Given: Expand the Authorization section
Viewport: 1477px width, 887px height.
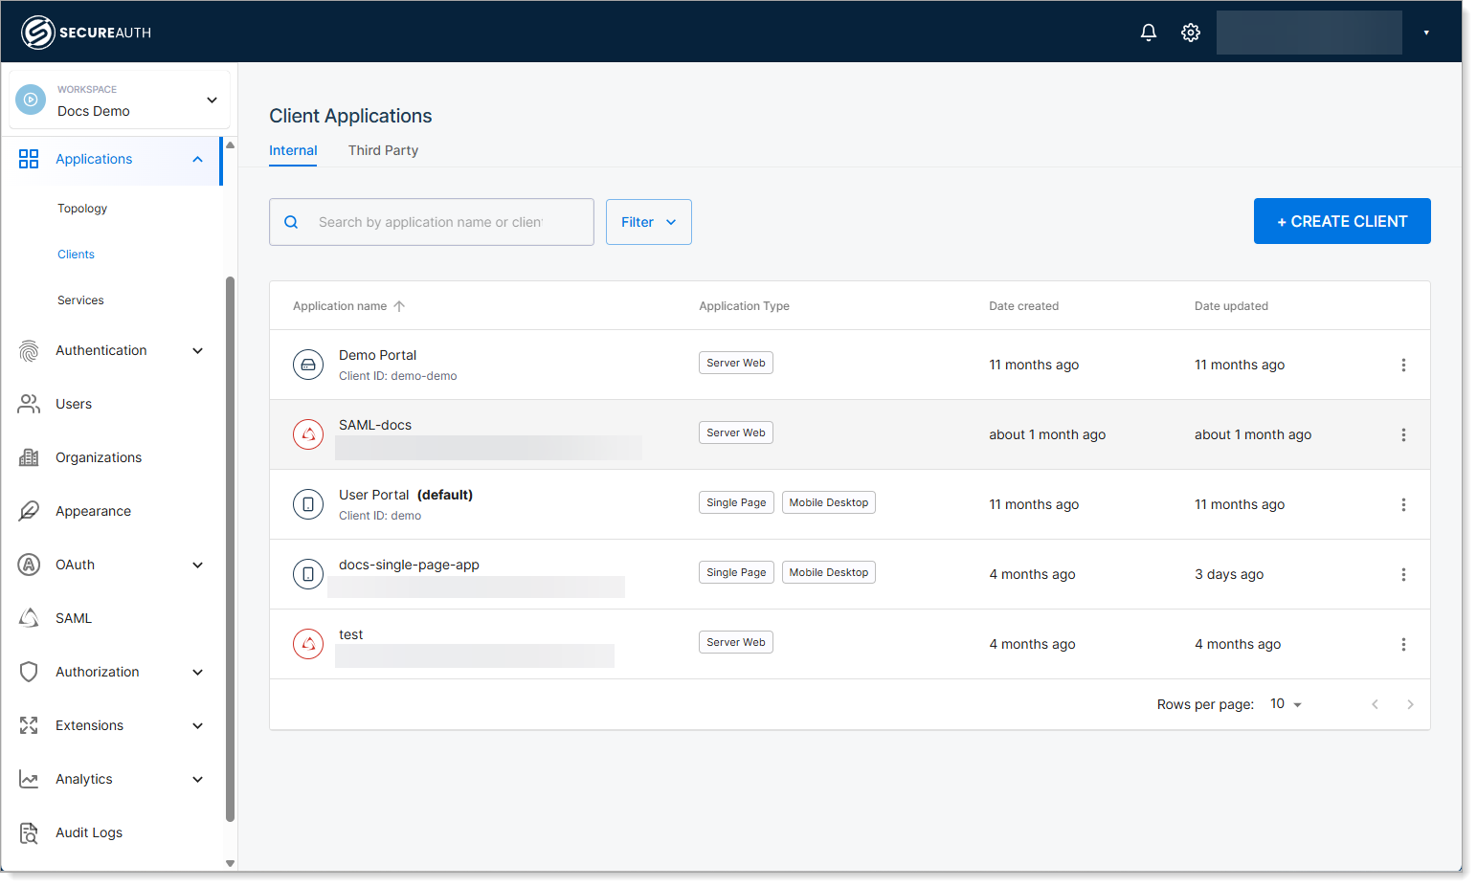Looking at the screenshot, I should click(198, 672).
